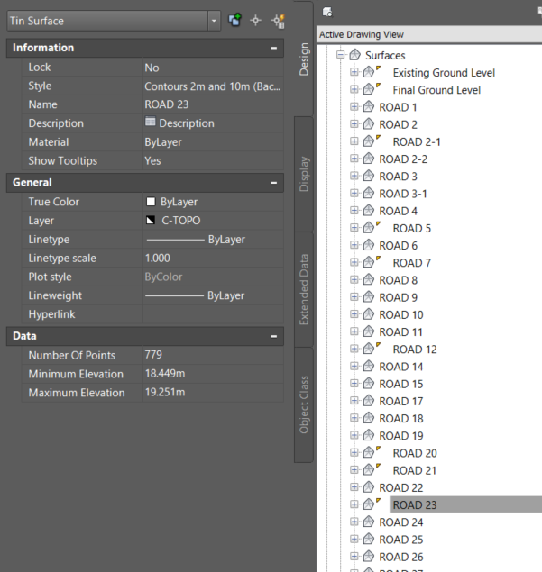The width and height of the screenshot is (542, 572).
Task: Select the ROAD 8 tree item
Action: 398,280
